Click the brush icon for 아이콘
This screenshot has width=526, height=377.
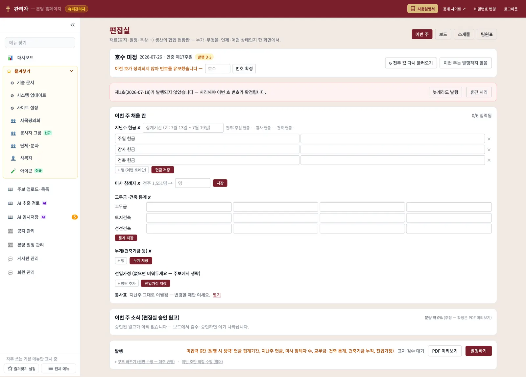[13, 171]
